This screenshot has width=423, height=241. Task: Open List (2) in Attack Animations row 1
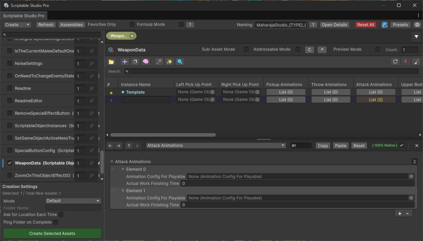point(376,100)
